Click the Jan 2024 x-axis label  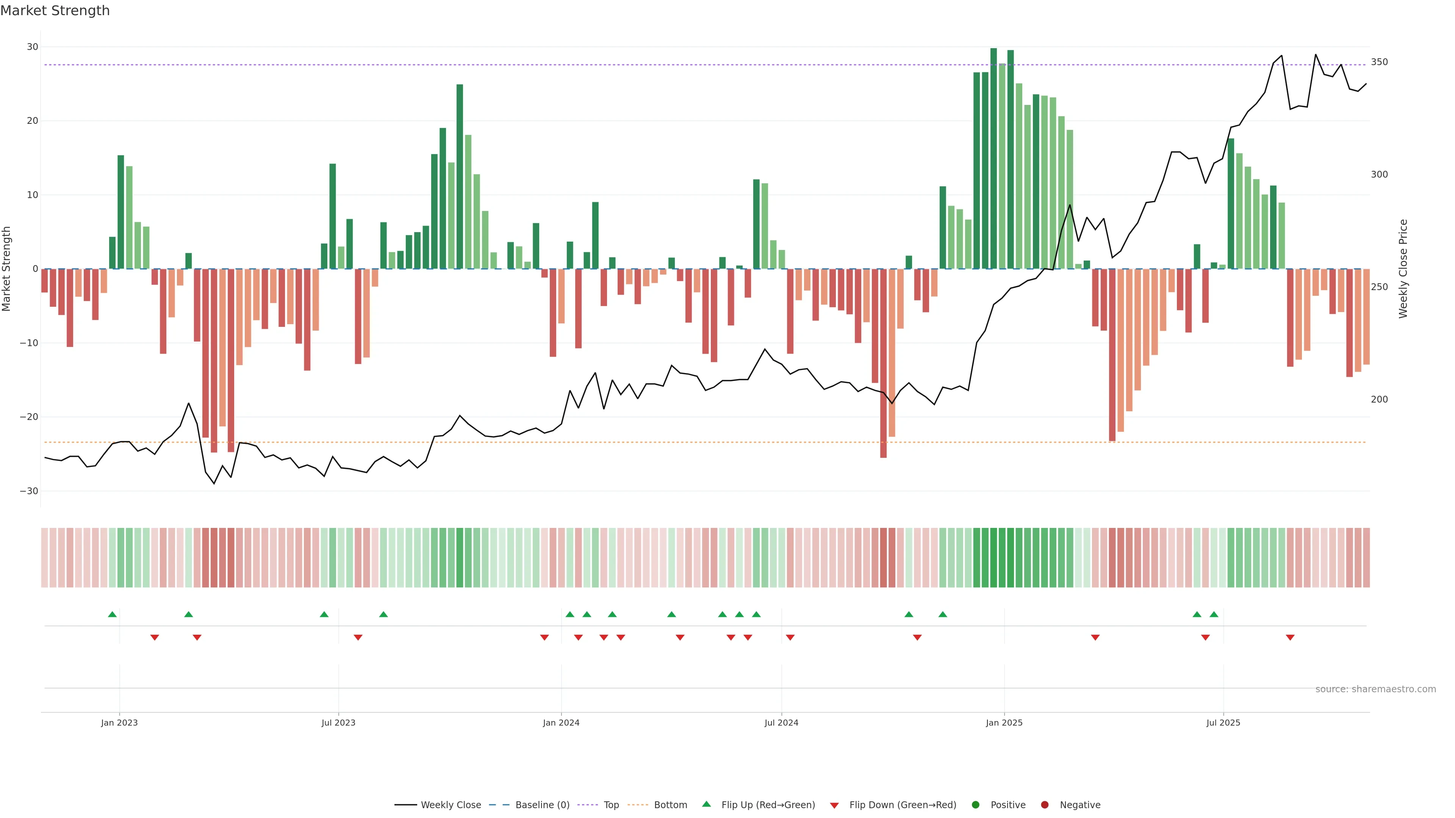(x=561, y=723)
